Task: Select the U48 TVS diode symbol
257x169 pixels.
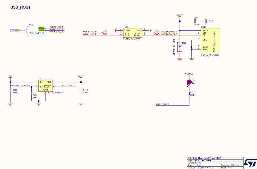Action: pyautogui.click(x=180, y=47)
